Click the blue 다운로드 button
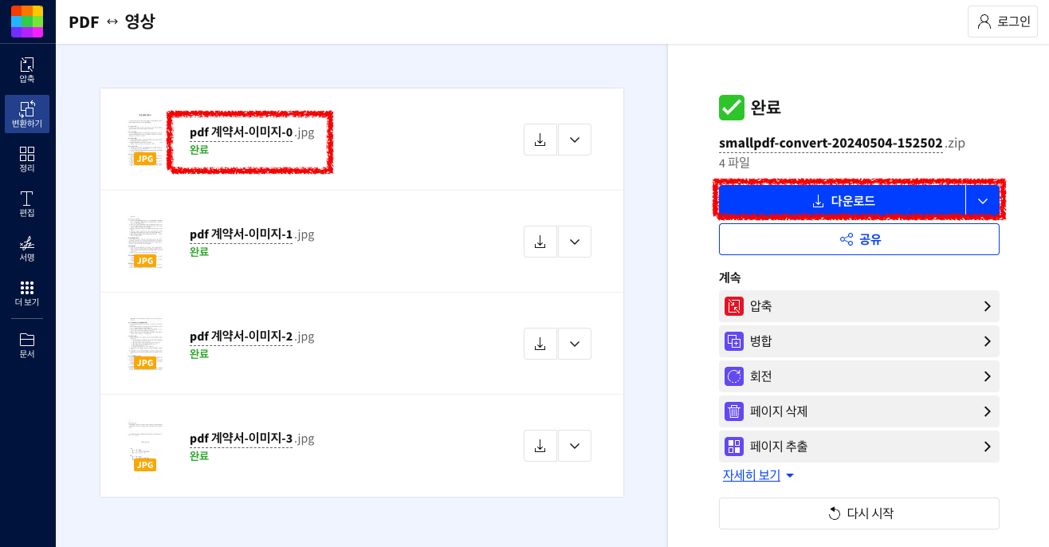 [x=849, y=200]
